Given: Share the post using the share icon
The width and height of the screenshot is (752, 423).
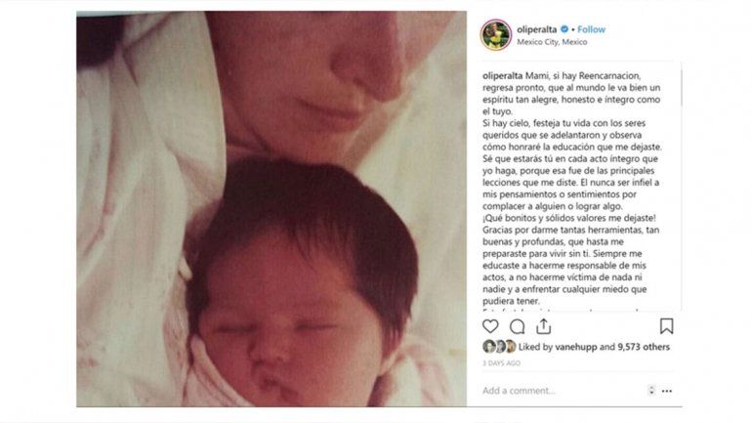Looking at the screenshot, I should coord(543,326).
